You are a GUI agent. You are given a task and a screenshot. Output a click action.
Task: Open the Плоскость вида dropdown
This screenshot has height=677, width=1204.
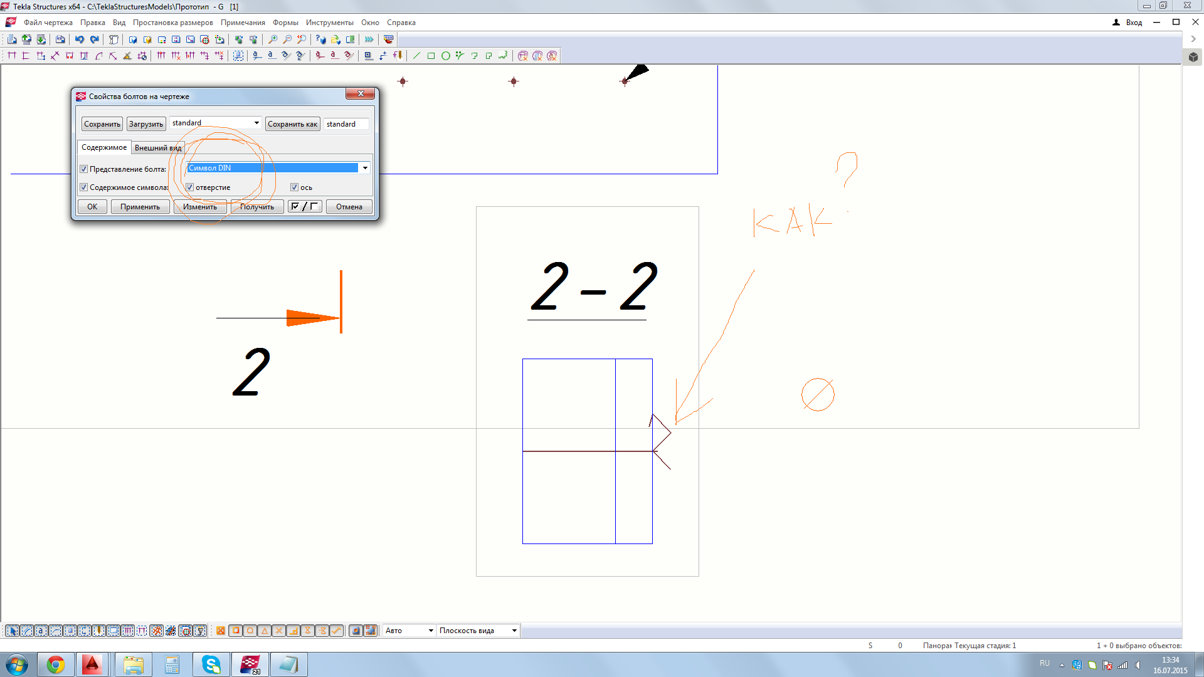tap(514, 631)
